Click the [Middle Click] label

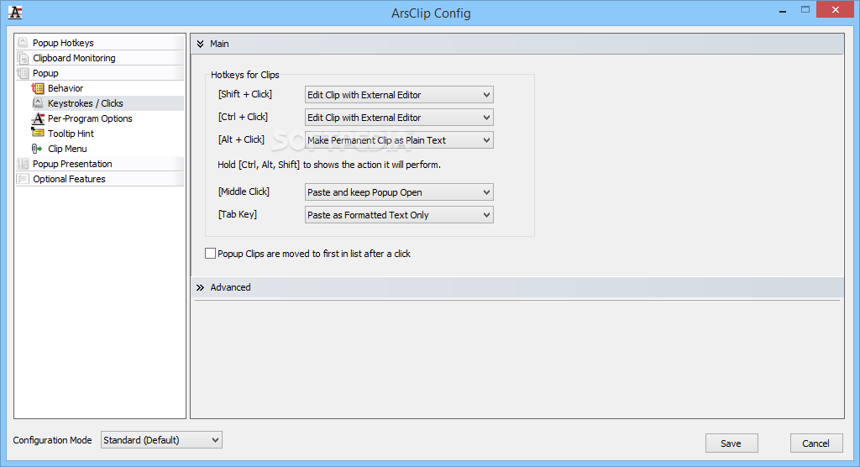click(x=244, y=192)
